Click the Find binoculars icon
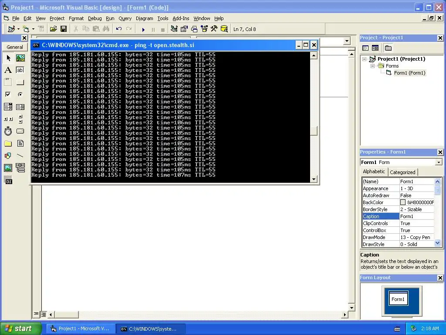The image size is (446, 335). pyautogui.click(x=106, y=29)
